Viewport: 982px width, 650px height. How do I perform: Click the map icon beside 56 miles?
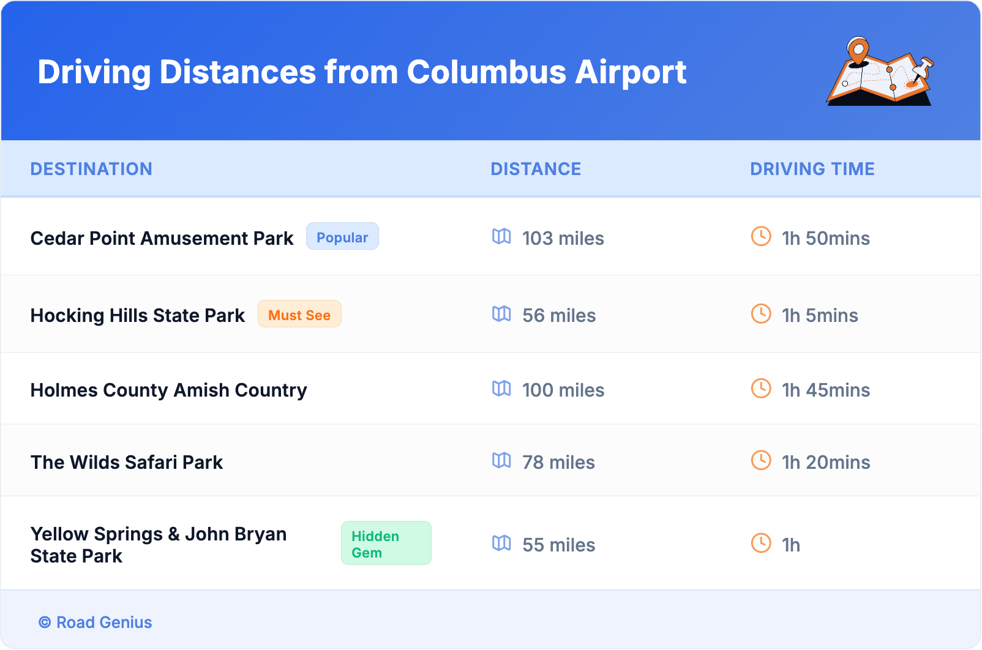pos(501,314)
